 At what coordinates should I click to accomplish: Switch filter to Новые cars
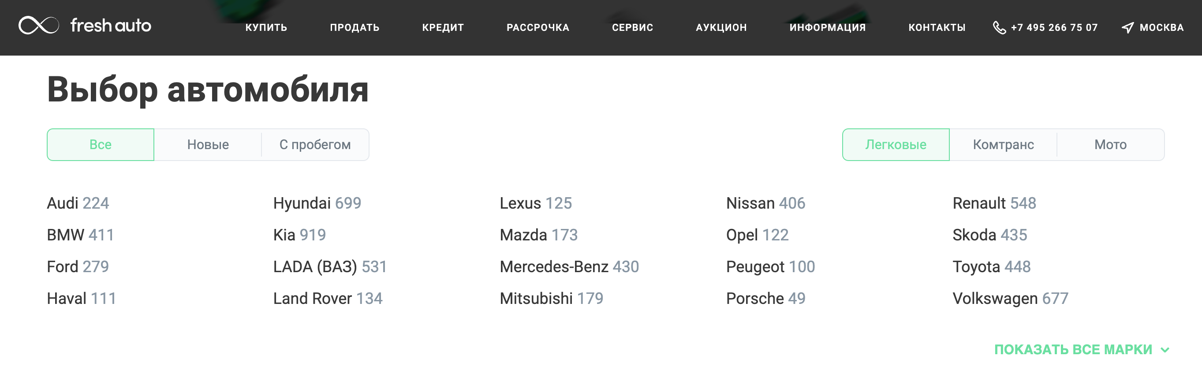208,145
